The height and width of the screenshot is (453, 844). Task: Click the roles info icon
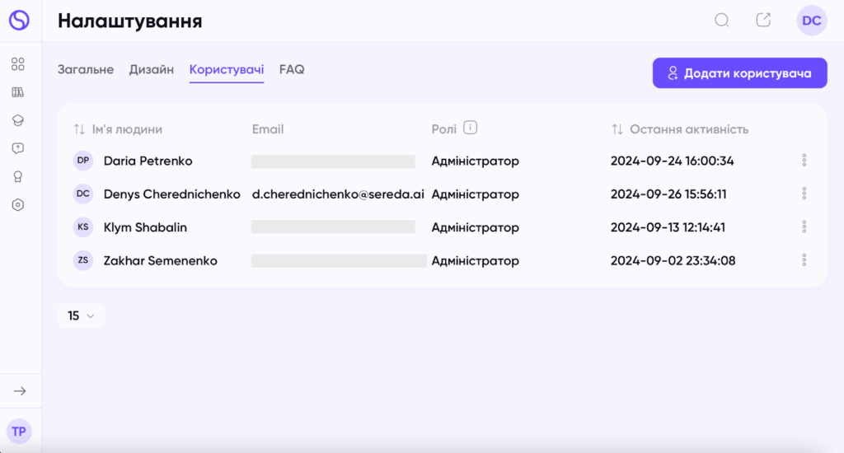pyautogui.click(x=470, y=128)
